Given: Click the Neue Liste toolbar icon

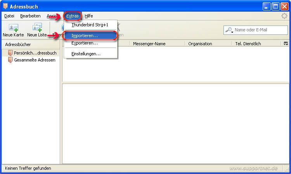Looking at the screenshot, I should point(37,27).
